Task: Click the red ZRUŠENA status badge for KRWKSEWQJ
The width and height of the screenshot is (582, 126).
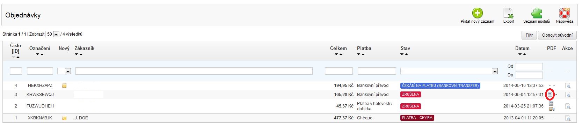Action: coord(410,95)
